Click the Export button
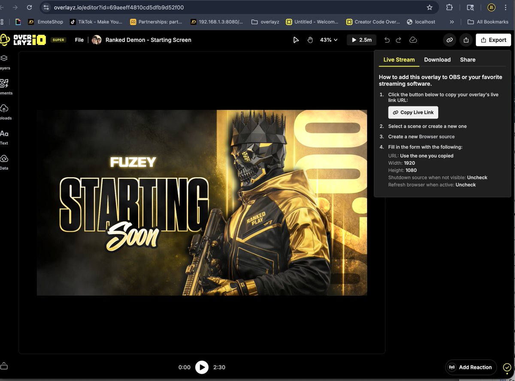 [x=494, y=40]
